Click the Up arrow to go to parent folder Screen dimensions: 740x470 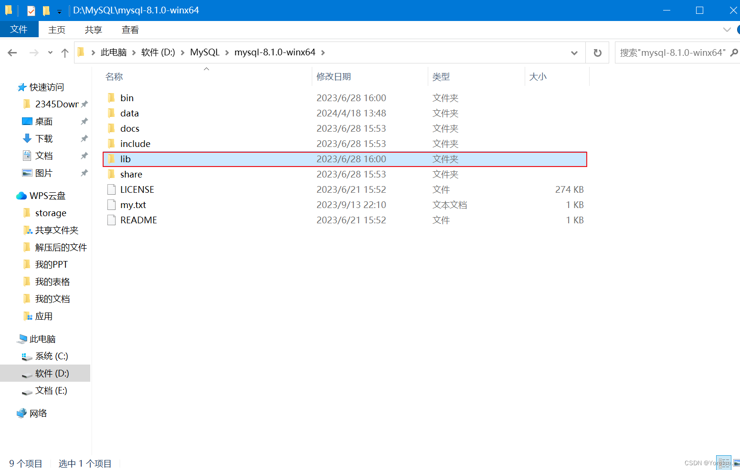65,52
